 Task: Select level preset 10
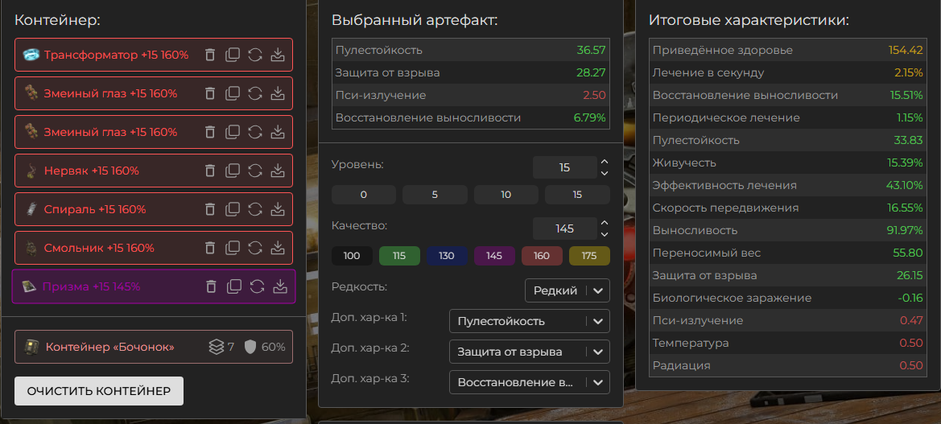[x=506, y=195]
